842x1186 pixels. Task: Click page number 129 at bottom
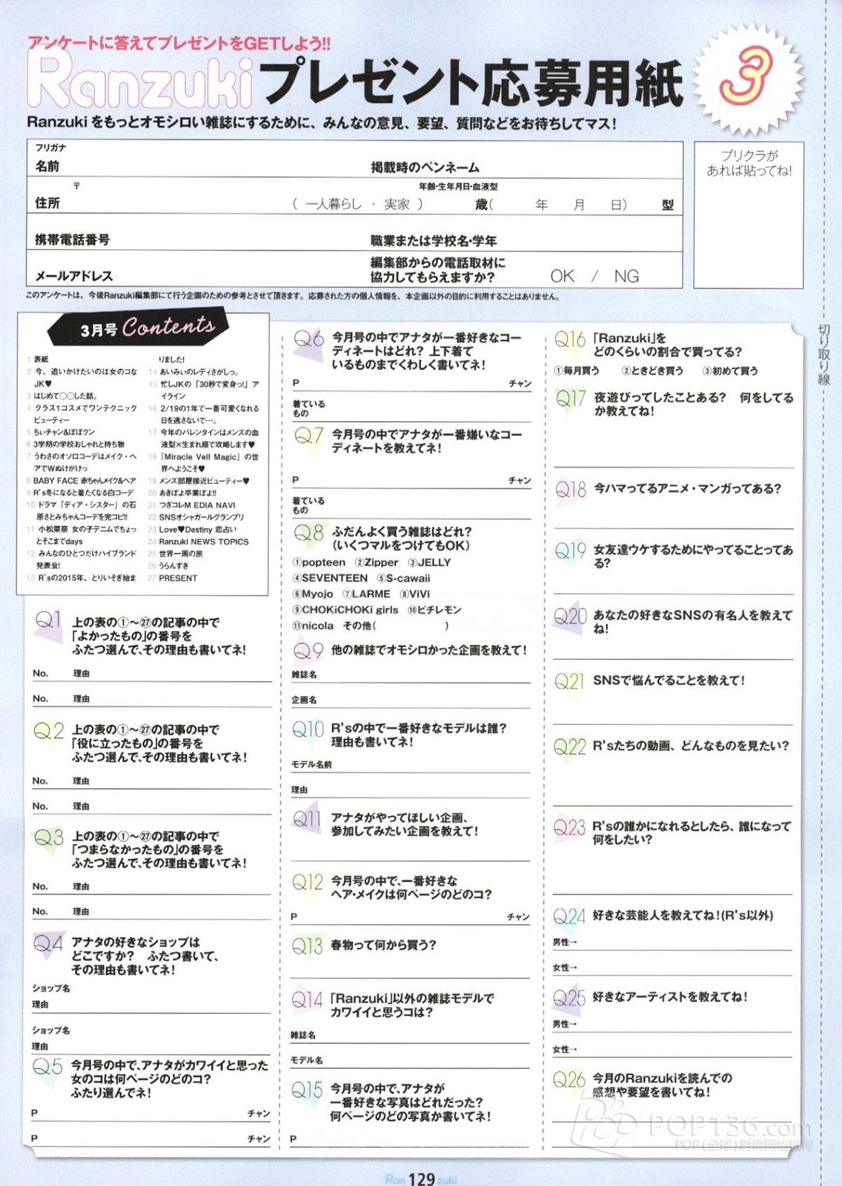422,1179
